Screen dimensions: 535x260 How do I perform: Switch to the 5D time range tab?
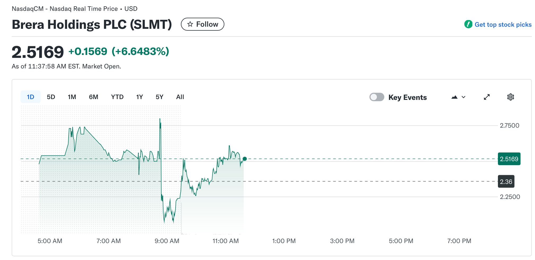pos(51,97)
